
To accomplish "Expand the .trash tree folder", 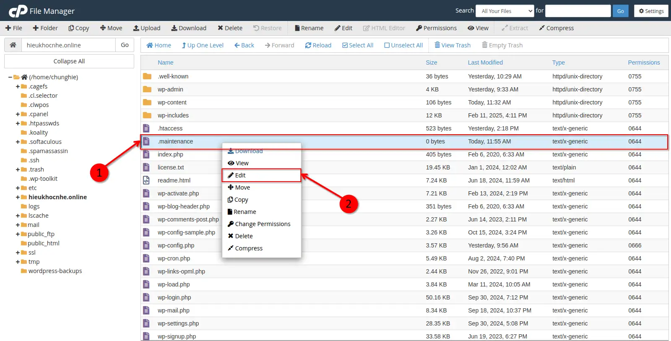I will [x=18, y=169].
